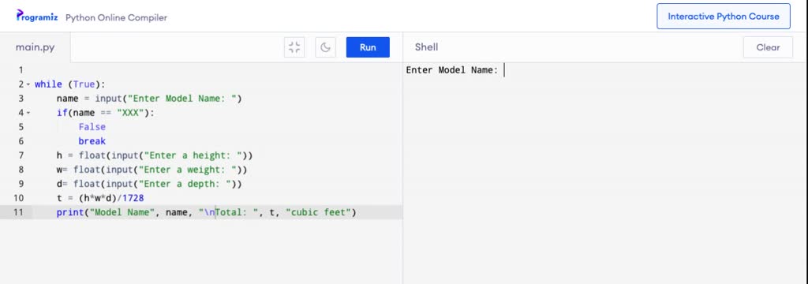Image resolution: width=808 pixels, height=284 pixels.
Task: Click the 't = (h*w*d)/1728' line
Action: point(100,198)
